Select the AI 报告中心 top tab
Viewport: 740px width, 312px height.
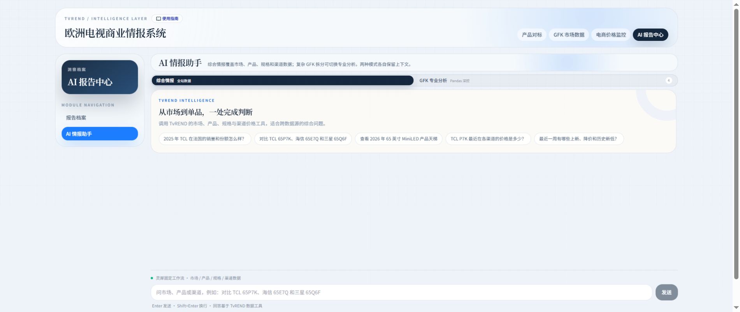tap(650, 35)
